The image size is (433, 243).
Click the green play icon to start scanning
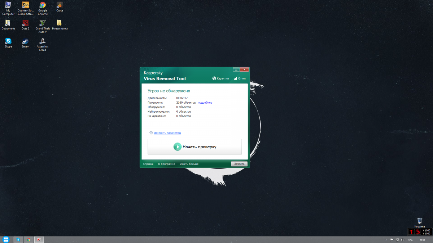177,147
